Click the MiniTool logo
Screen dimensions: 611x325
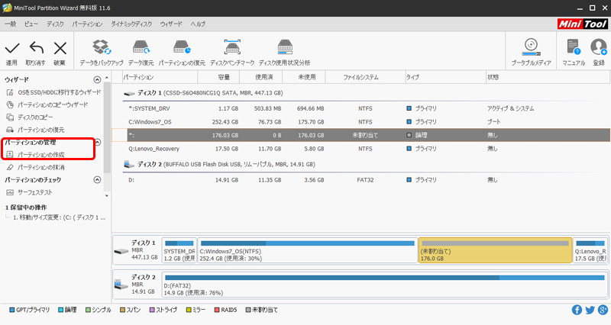click(582, 24)
